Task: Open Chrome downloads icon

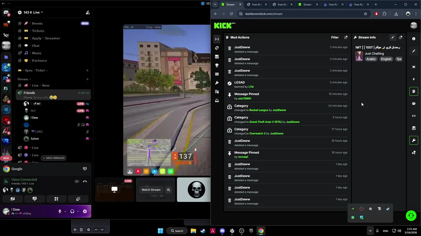Action: pos(396,14)
